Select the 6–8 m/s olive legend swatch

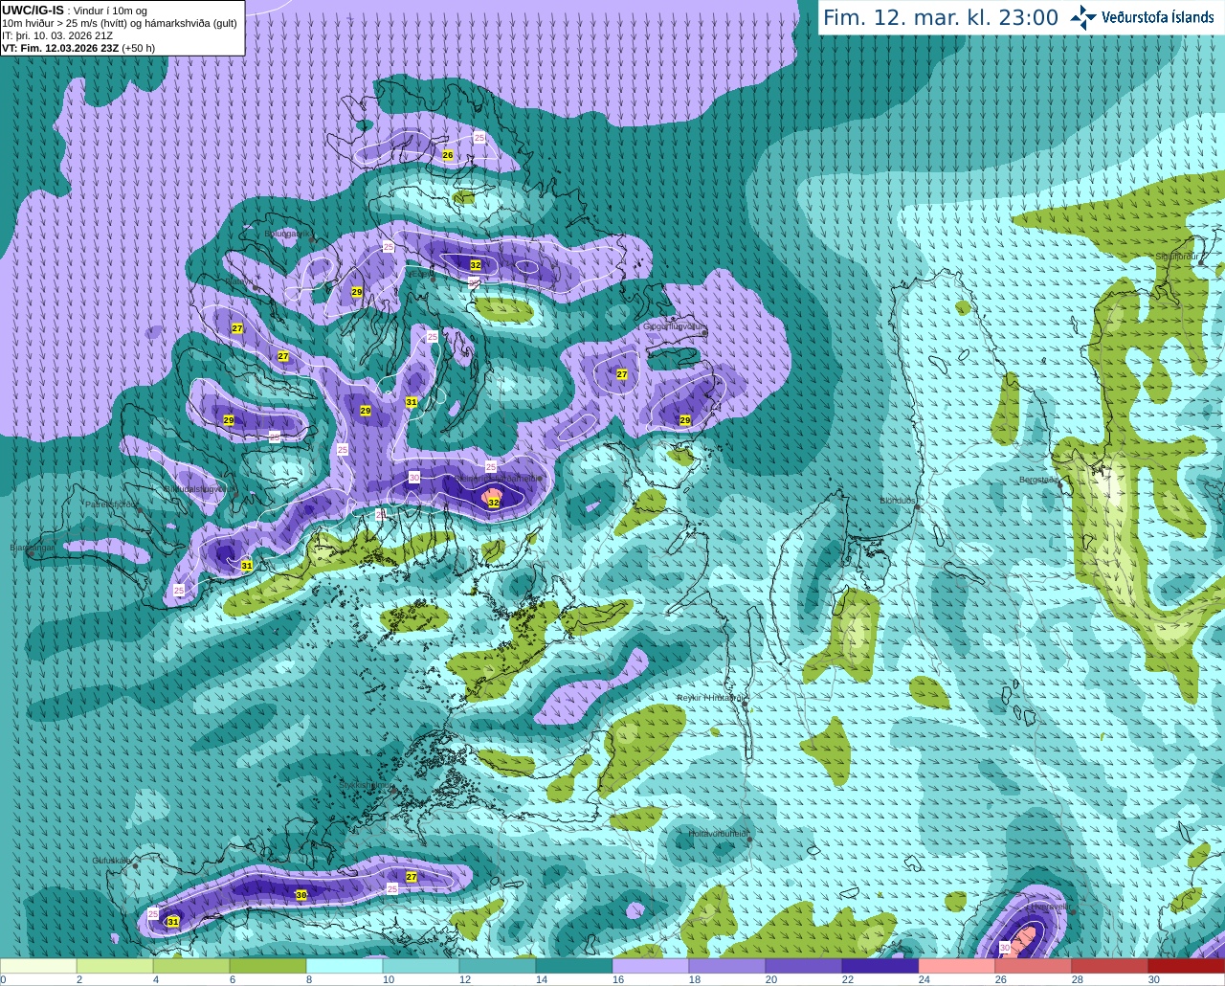(x=268, y=966)
